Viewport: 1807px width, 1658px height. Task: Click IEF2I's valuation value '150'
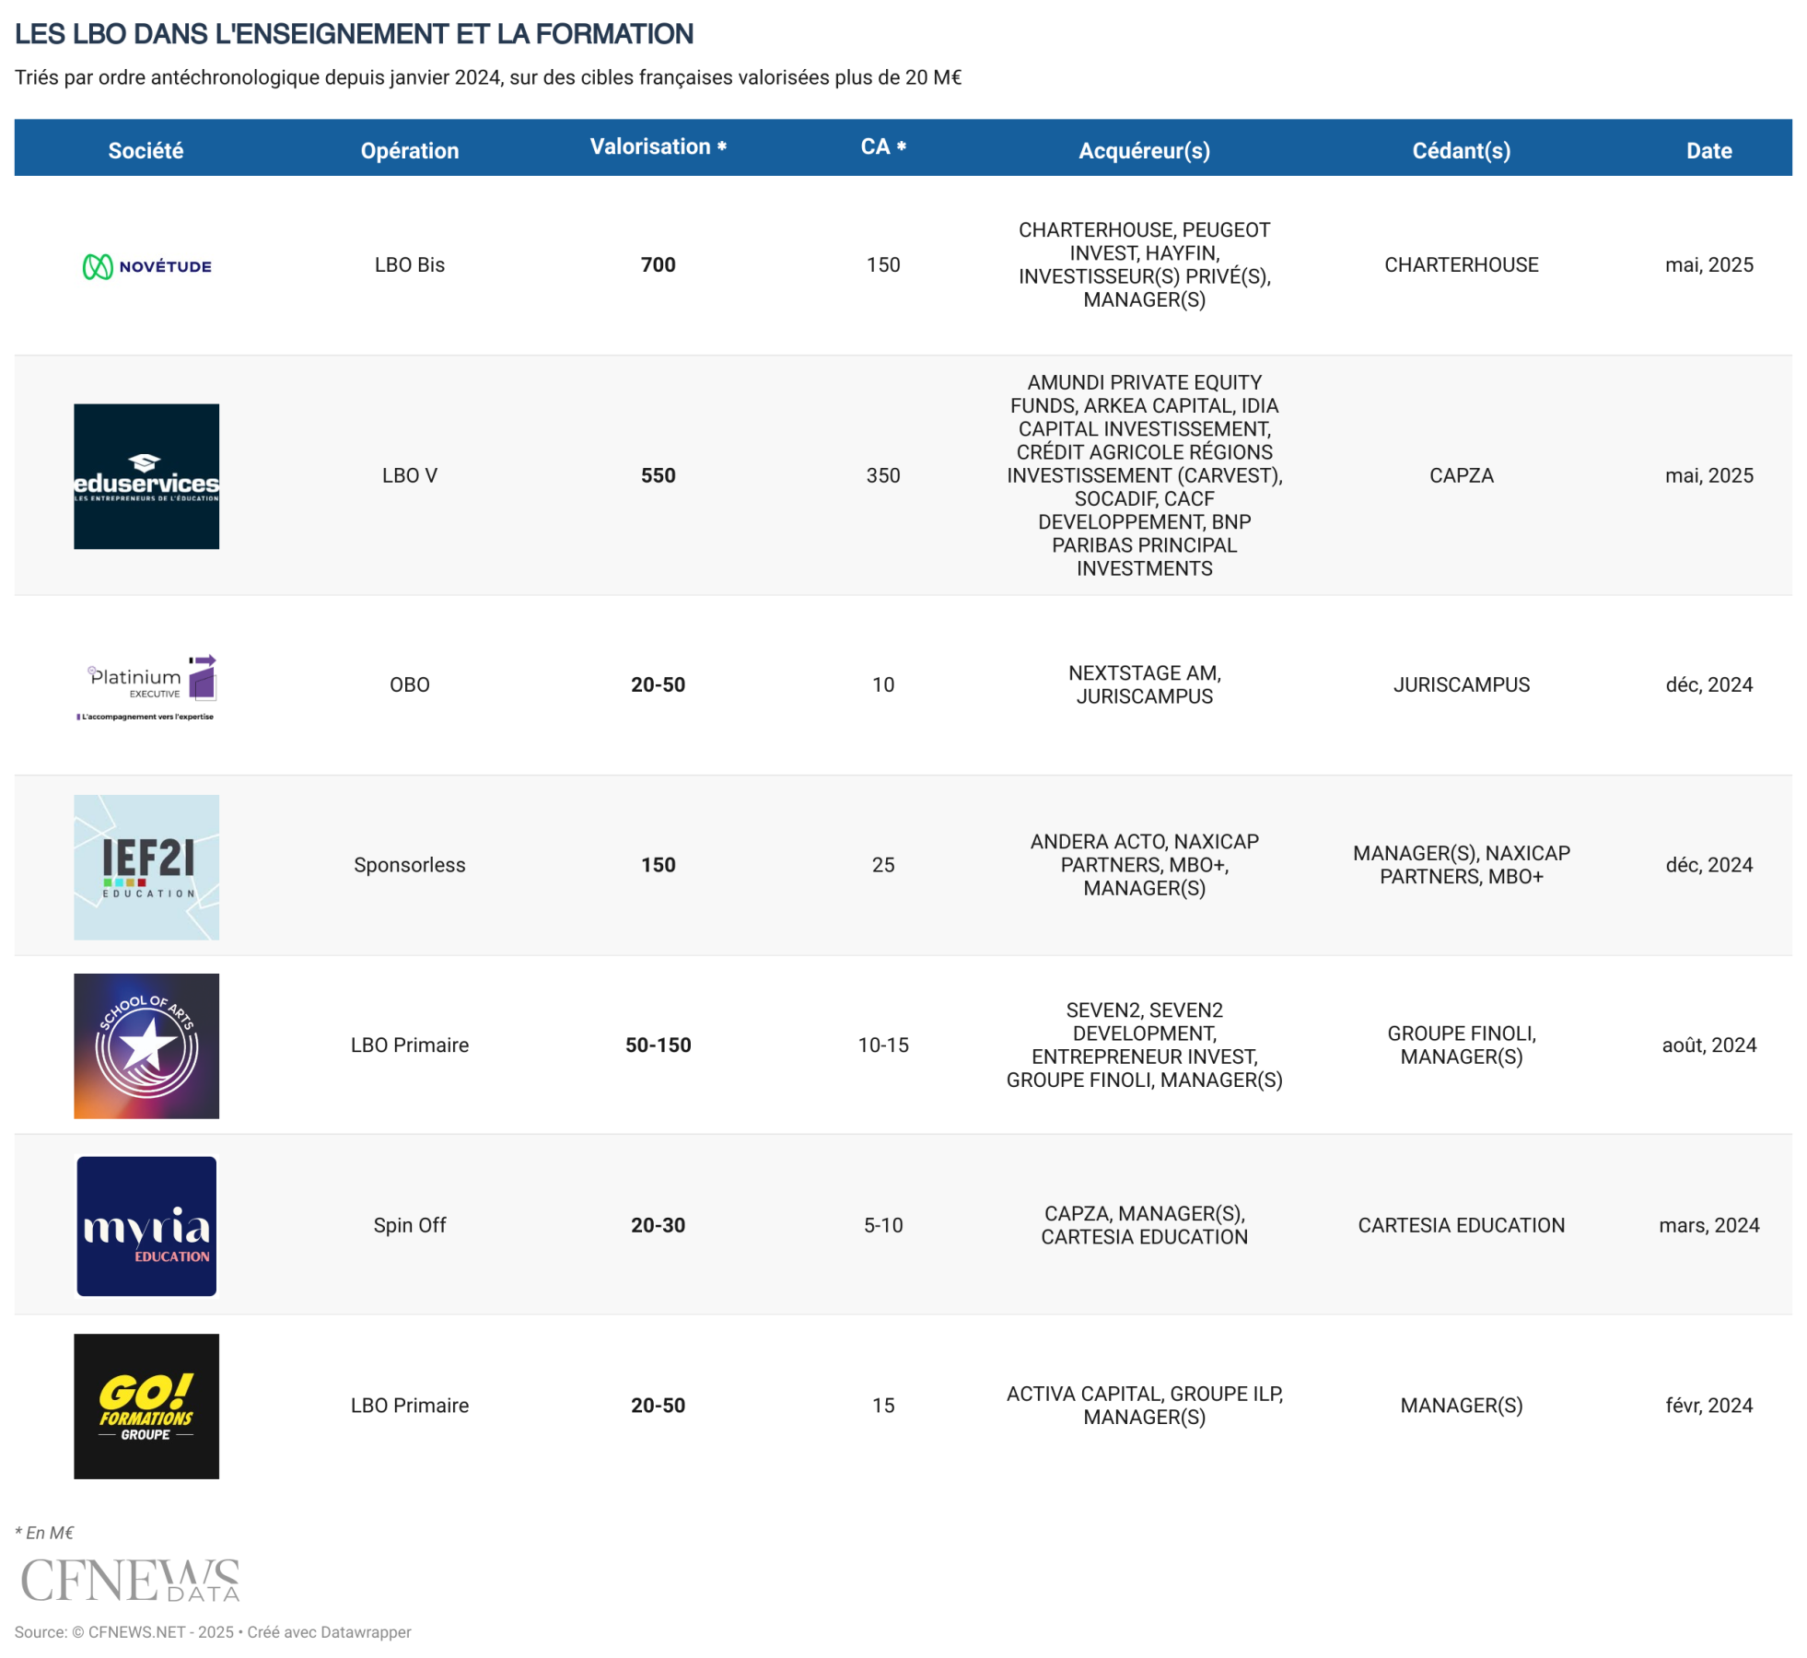point(658,865)
